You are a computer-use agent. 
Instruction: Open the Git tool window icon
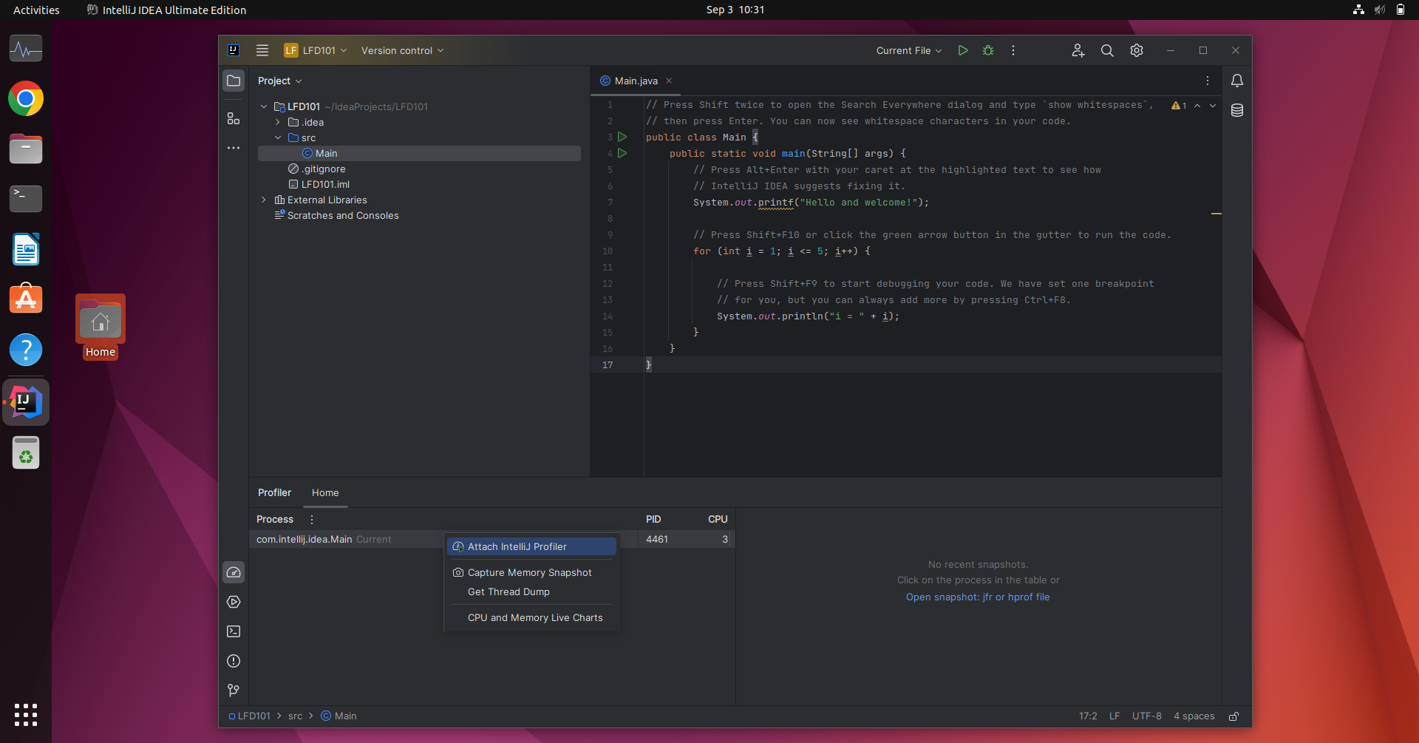[x=234, y=690]
